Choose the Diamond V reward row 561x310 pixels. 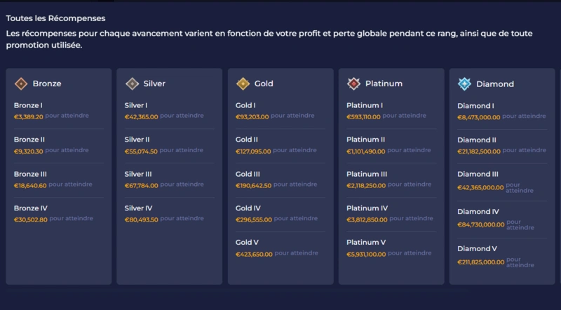(x=501, y=255)
